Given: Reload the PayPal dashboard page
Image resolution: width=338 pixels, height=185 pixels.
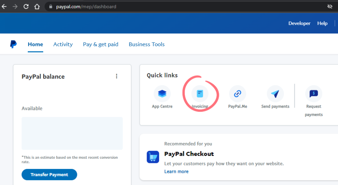Looking at the screenshot, I should click(26, 7).
